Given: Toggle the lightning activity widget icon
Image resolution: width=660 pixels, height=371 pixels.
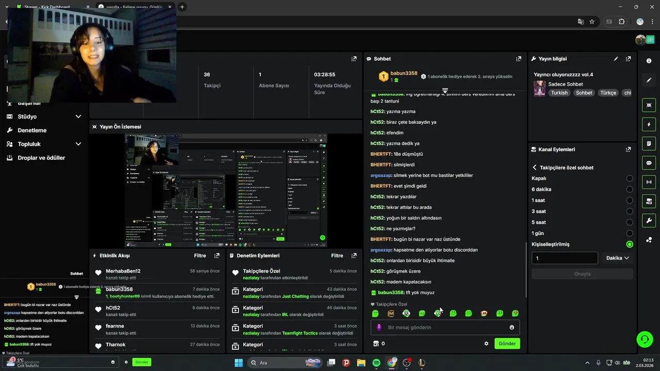Looking at the screenshot, I should click(x=649, y=124).
